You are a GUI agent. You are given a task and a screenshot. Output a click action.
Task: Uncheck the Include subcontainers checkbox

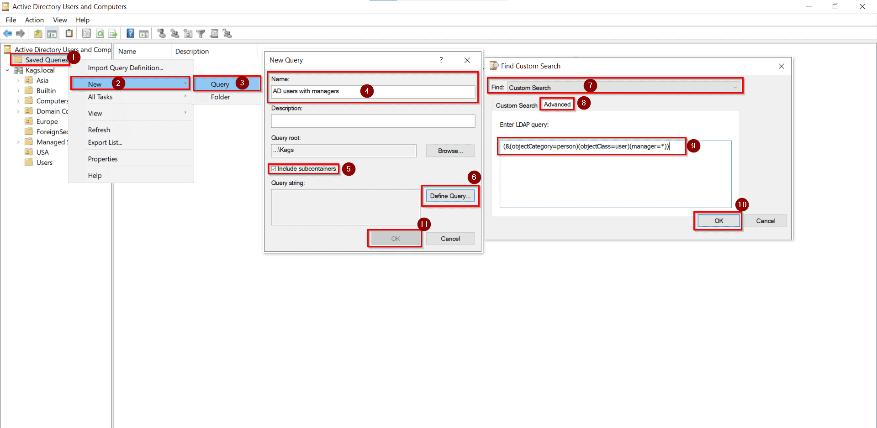pyautogui.click(x=273, y=168)
